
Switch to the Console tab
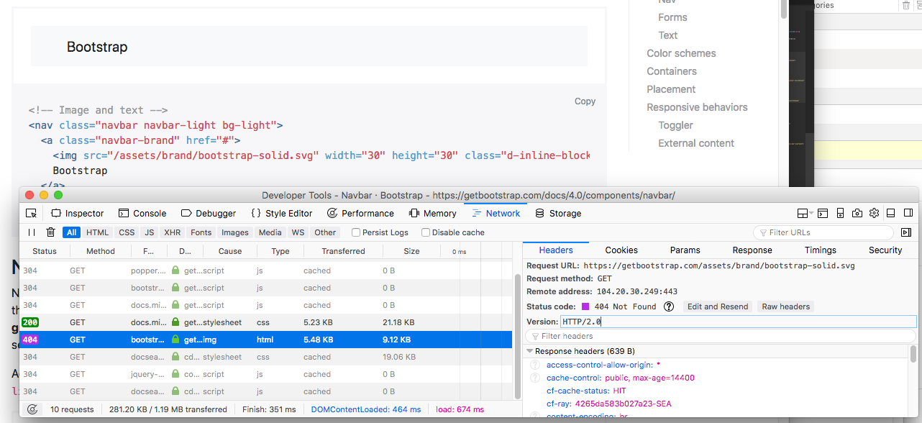point(142,214)
